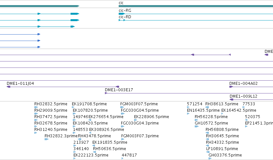The width and height of the screenshot is (273, 160).
Task: Open EST RH30645.5prime details
Action: pyautogui.click(x=222, y=136)
